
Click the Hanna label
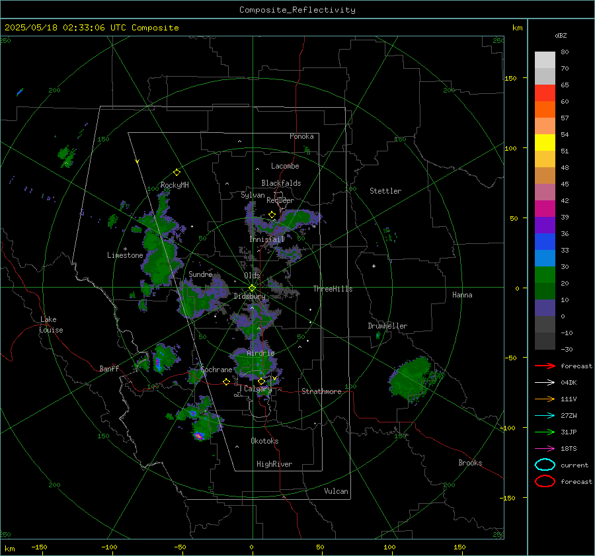(x=462, y=295)
